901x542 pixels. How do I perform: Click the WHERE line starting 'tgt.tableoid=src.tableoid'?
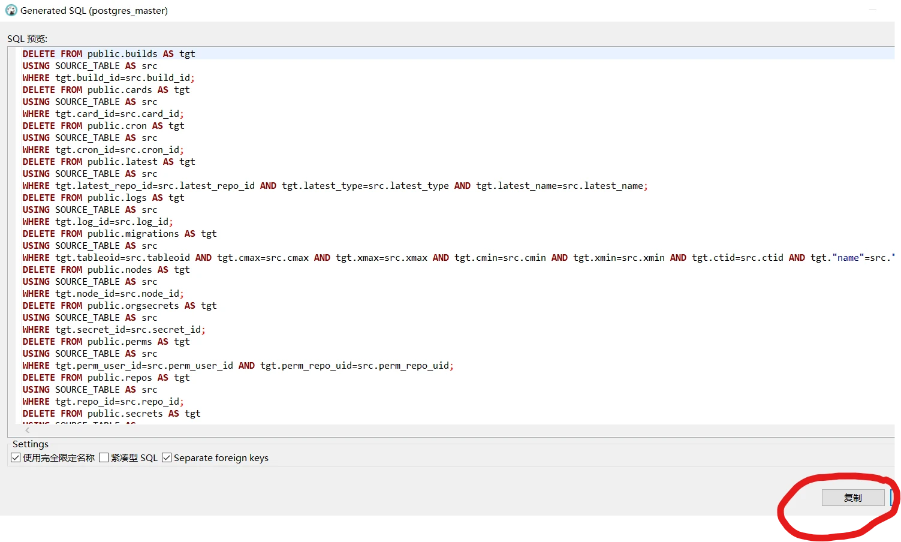pyautogui.click(x=459, y=258)
